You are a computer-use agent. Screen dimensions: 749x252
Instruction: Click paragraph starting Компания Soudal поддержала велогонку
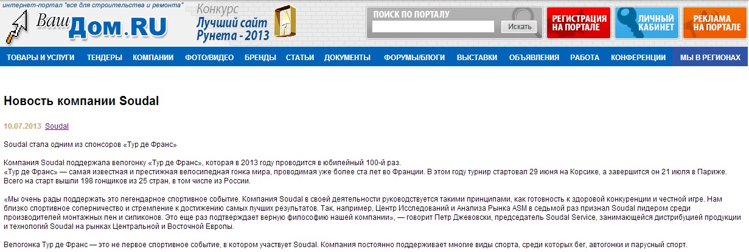(203, 163)
